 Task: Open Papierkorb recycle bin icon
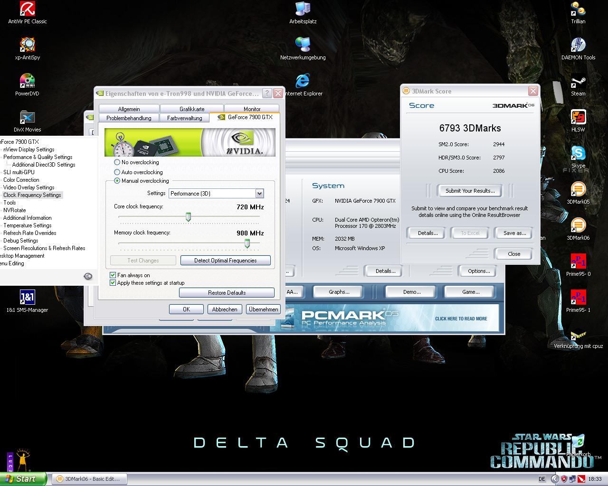click(578, 446)
